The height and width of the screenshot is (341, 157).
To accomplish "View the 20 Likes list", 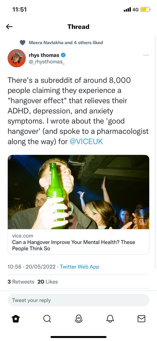I will pyautogui.click(x=48, y=282).
